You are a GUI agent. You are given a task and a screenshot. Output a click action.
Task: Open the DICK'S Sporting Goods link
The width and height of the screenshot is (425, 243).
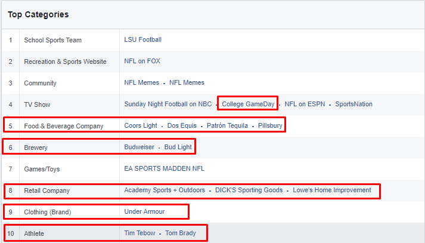(249, 190)
